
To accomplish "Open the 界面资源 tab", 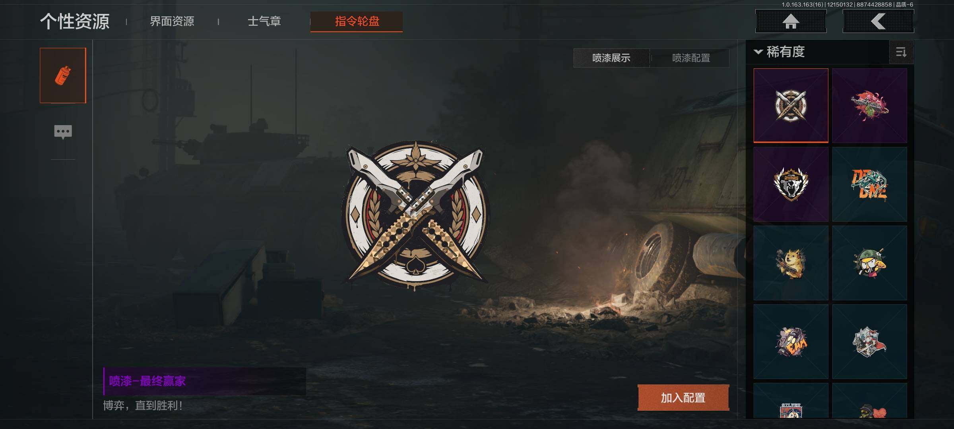I will [172, 21].
